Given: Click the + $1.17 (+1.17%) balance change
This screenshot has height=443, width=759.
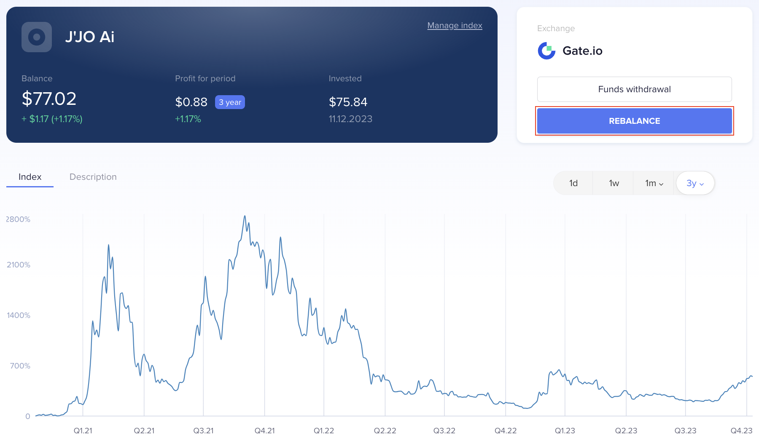Looking at the screenshot, I should click(x=52, y=119).
